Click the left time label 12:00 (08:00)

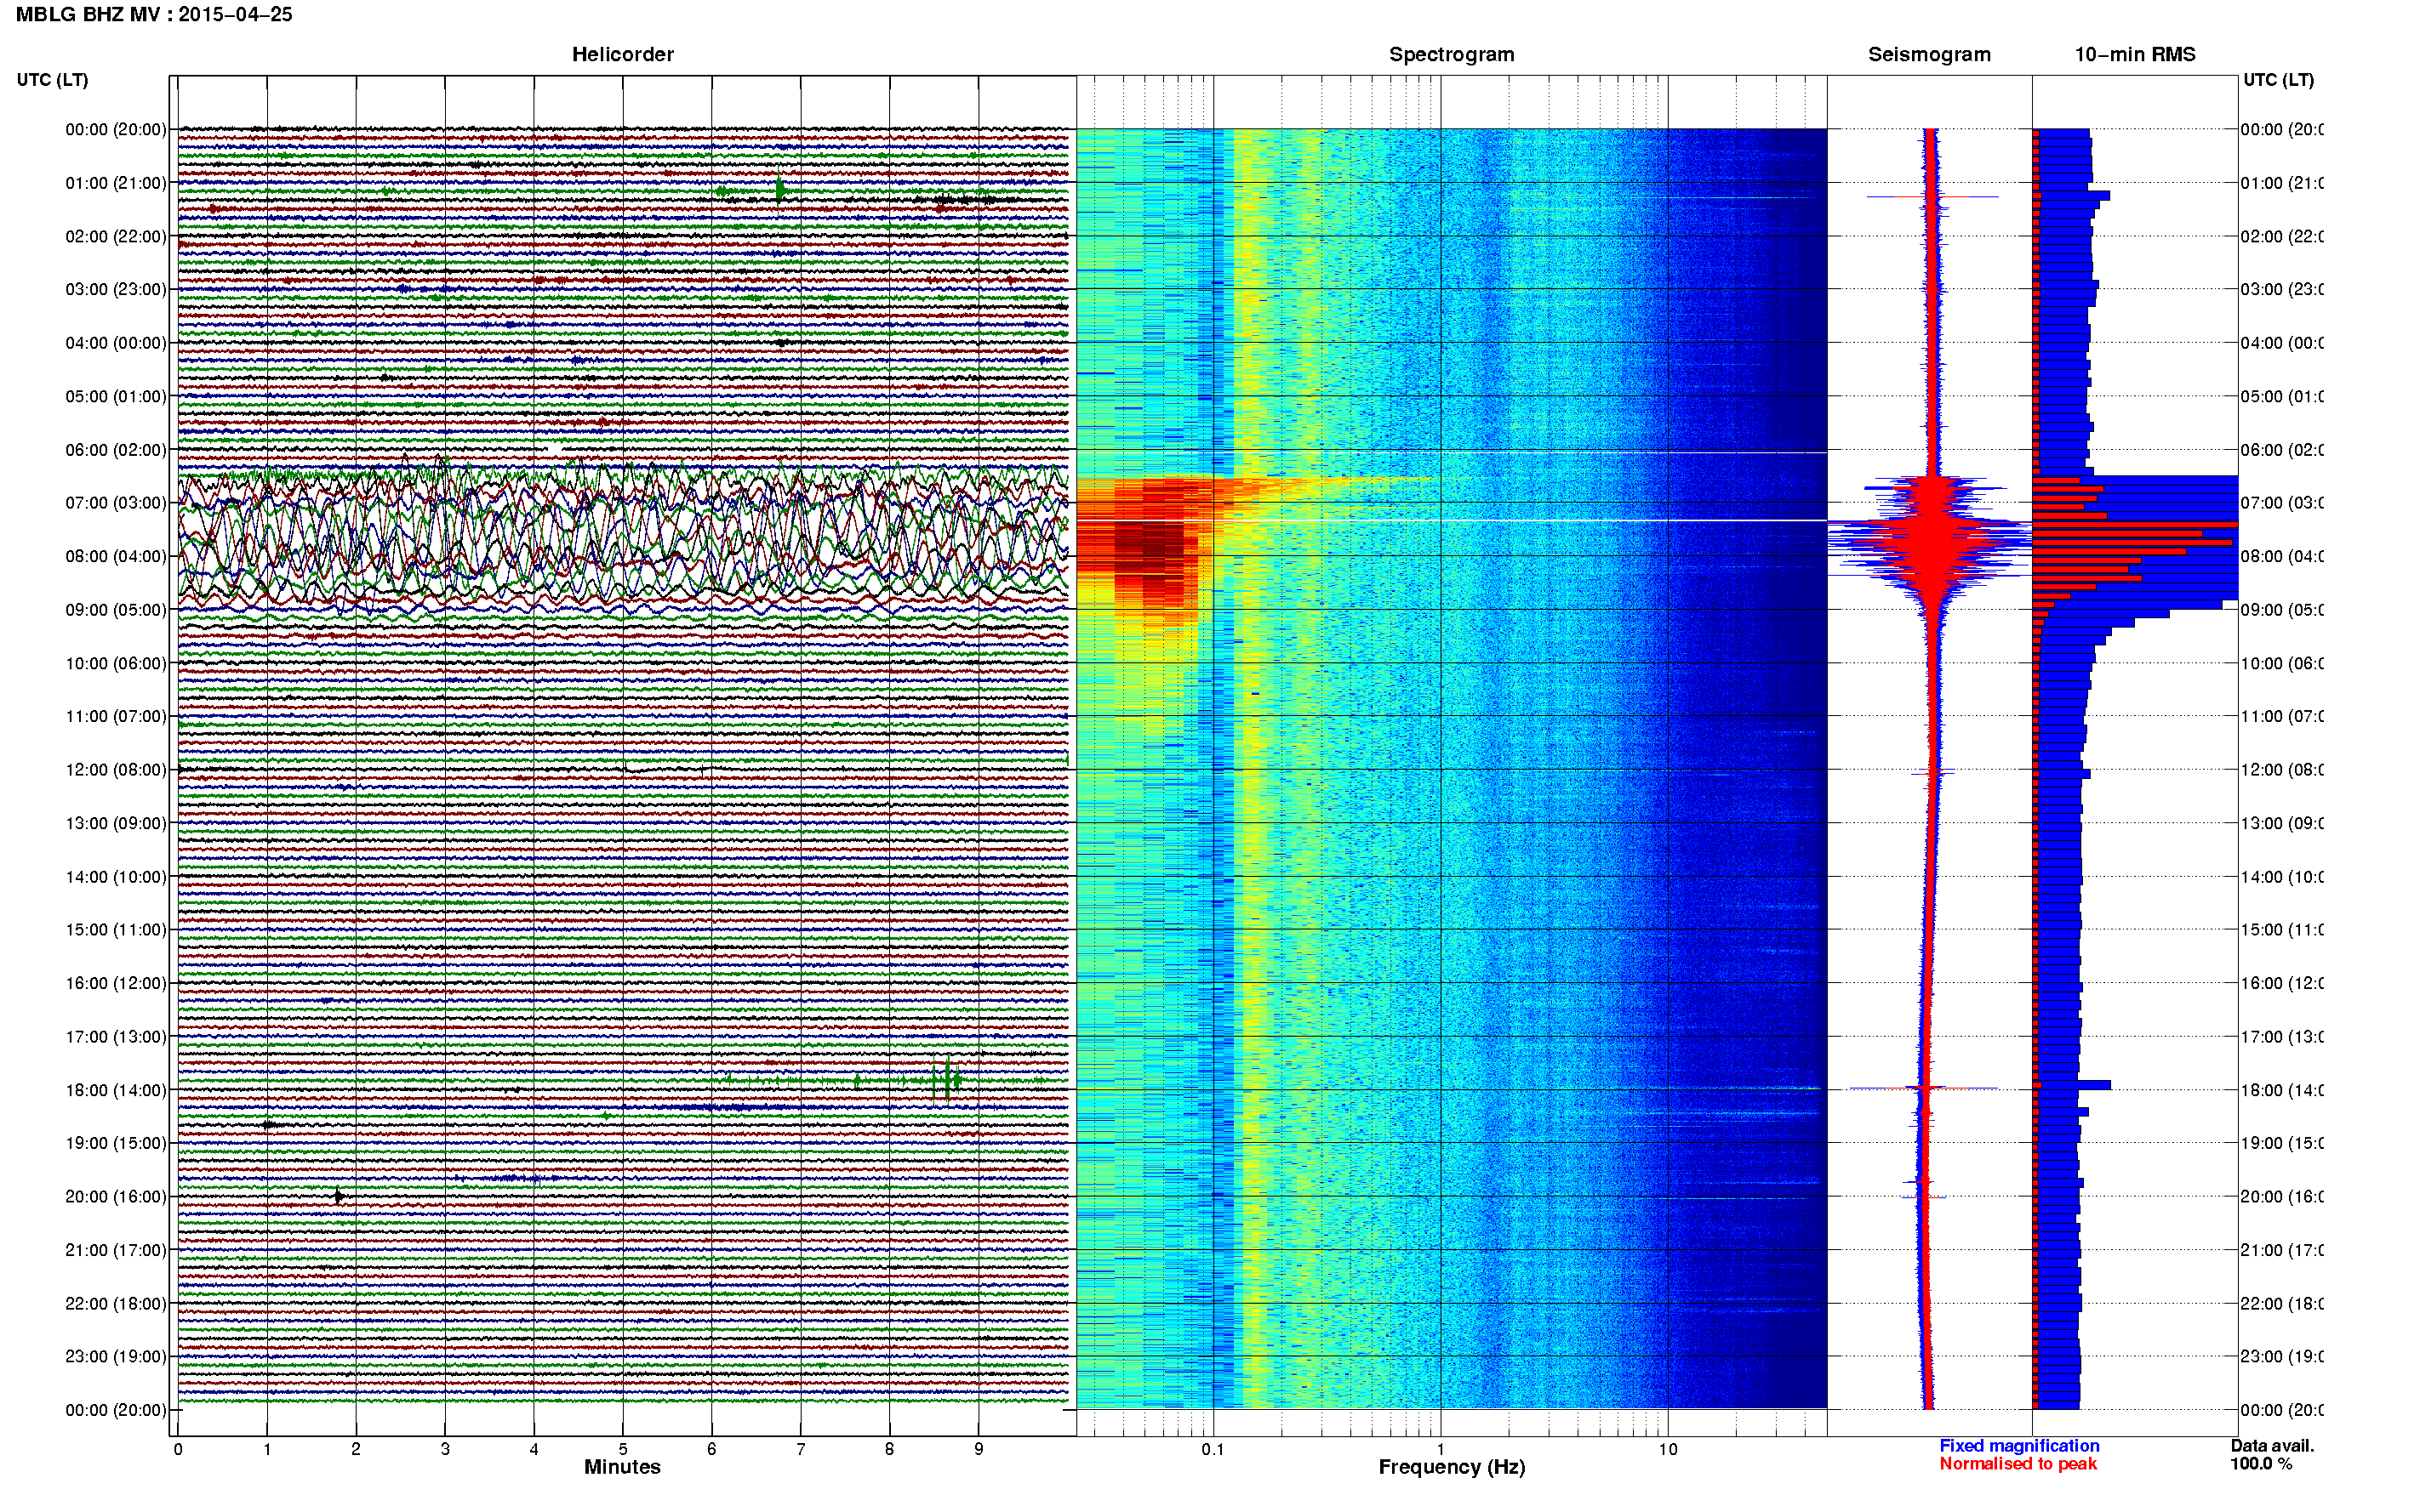click(116, 770)
